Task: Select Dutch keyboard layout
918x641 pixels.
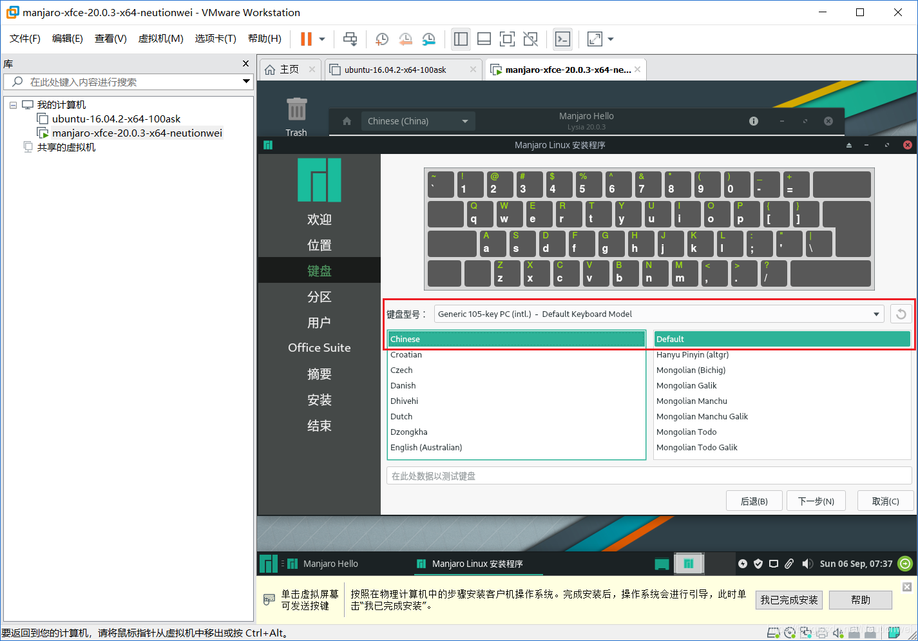Action: pyautogui.click(x=516, y=416)
